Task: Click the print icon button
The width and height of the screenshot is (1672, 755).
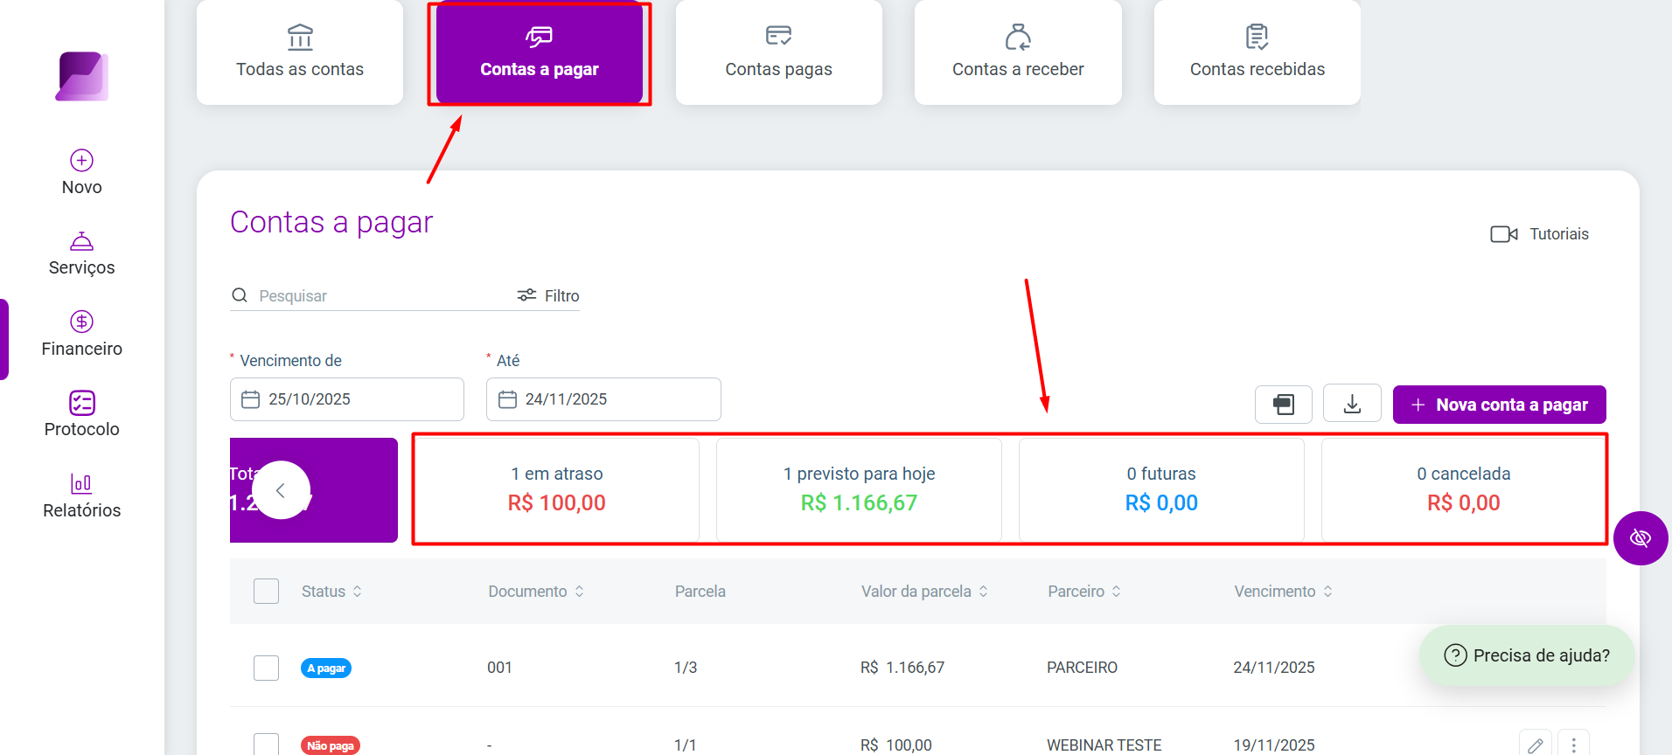Action: [x=1284, y=405]
